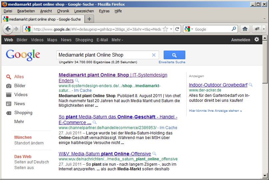Click the Google logo
The image size is (269, 180).
tap(23, 55)
